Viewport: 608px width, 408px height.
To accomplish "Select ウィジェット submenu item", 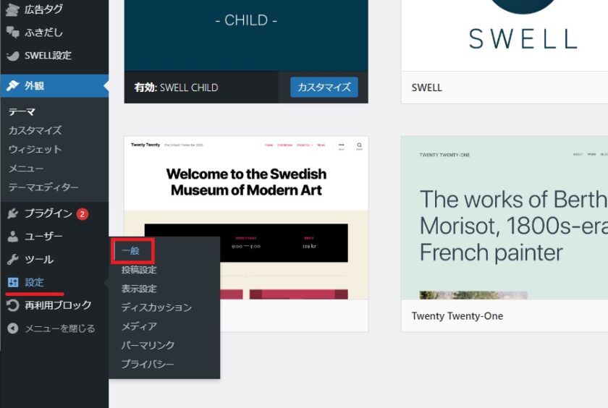I will 35,149.
